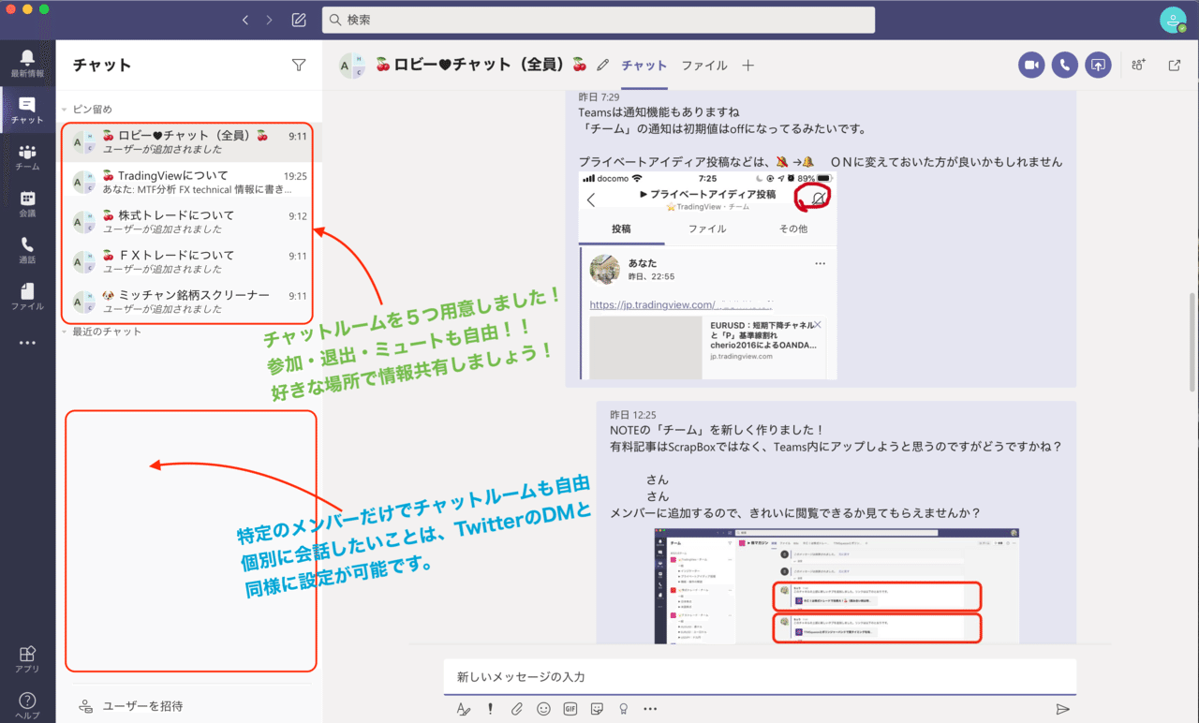1199x723 pixels.
Task: Open the Meetings calendar in sidebar
Action: coord(27,203)
